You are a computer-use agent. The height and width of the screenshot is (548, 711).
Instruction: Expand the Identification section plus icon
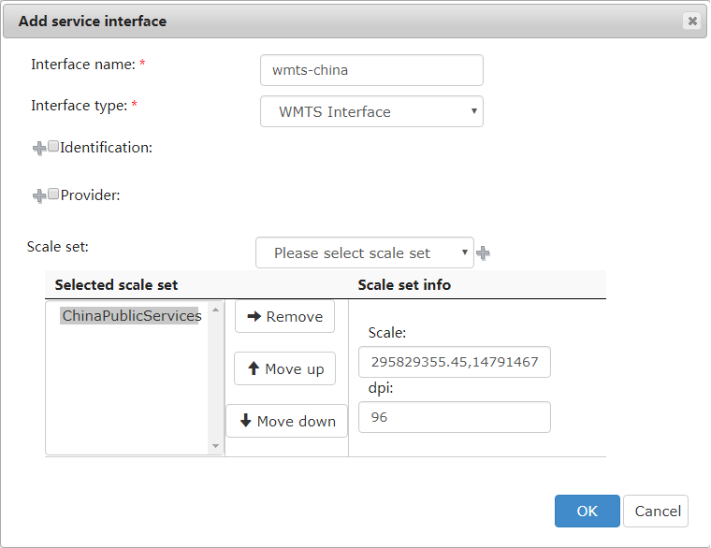[38, 148]
